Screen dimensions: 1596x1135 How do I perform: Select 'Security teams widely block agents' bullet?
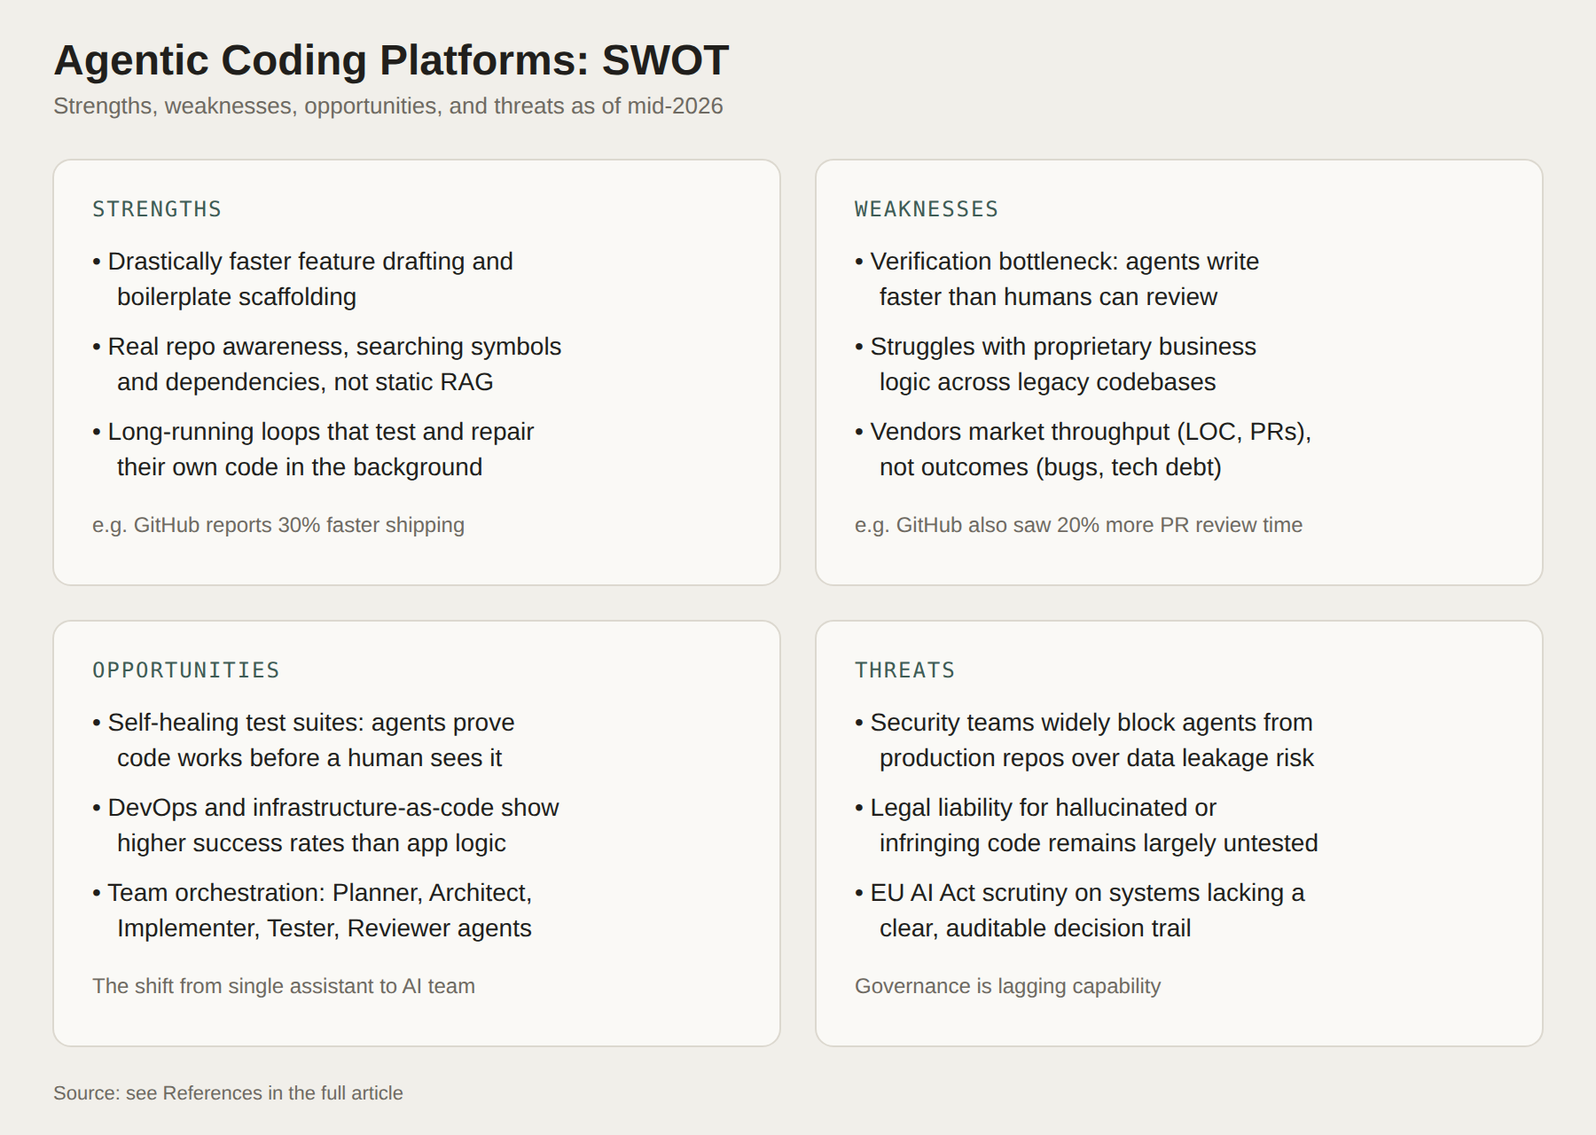coord(1084,740)
